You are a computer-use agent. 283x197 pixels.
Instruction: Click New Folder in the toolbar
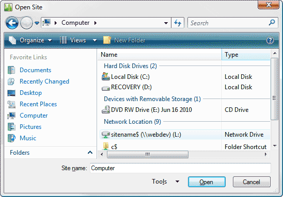(124, 40)
